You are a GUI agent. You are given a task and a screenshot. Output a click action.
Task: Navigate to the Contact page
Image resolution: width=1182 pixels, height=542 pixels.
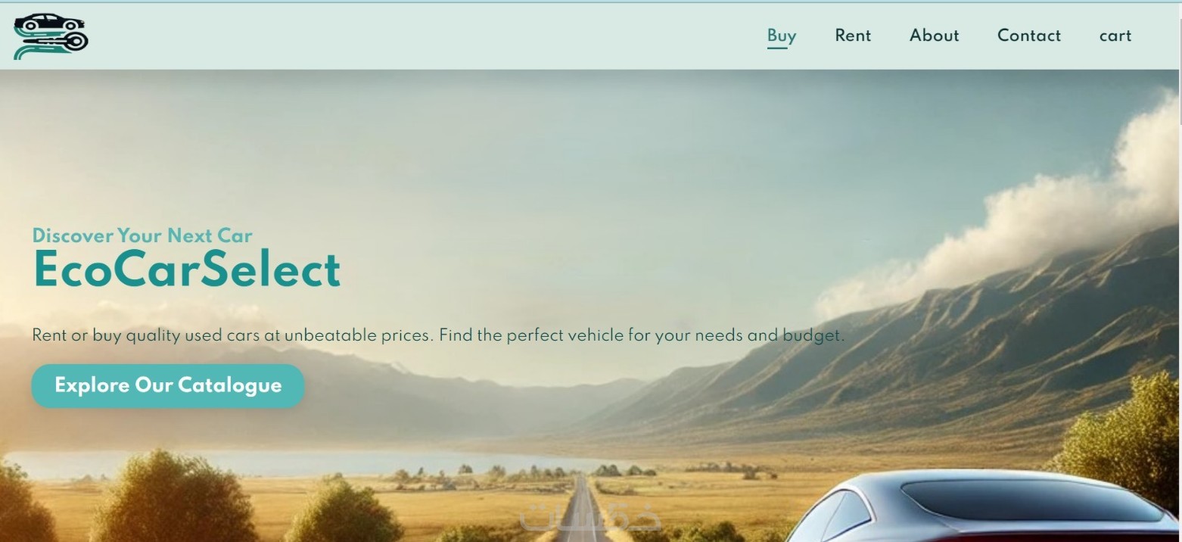(1029, 36)
